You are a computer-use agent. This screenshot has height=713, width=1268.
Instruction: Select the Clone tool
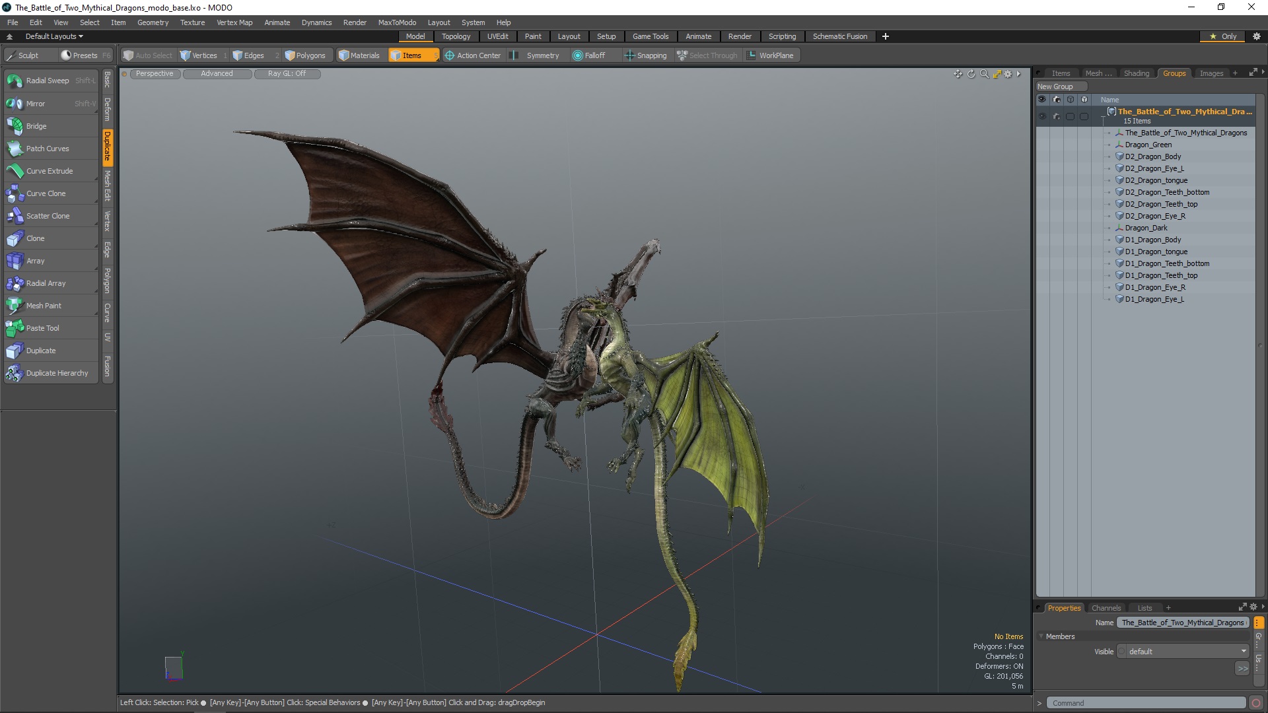[51, 238]
